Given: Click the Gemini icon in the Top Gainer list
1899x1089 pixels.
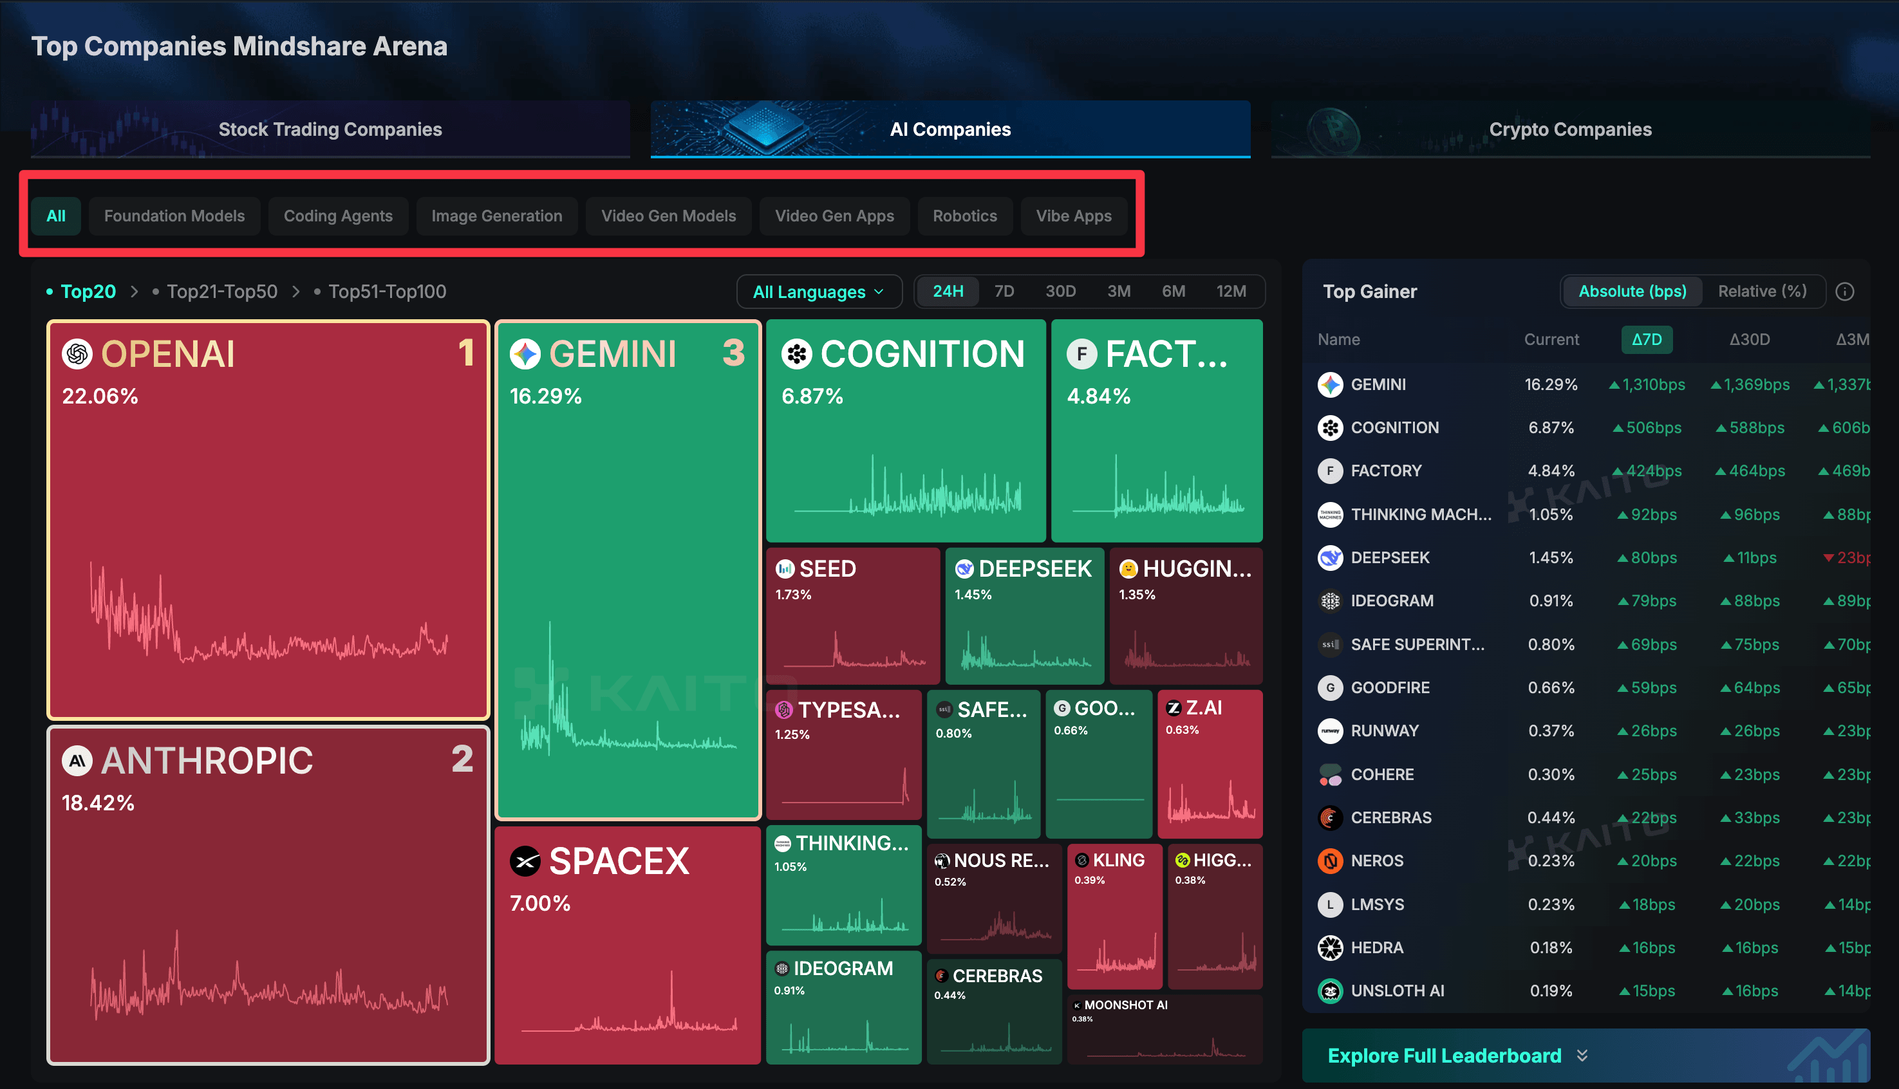Looking at the screenshot, I should 1330,384.
